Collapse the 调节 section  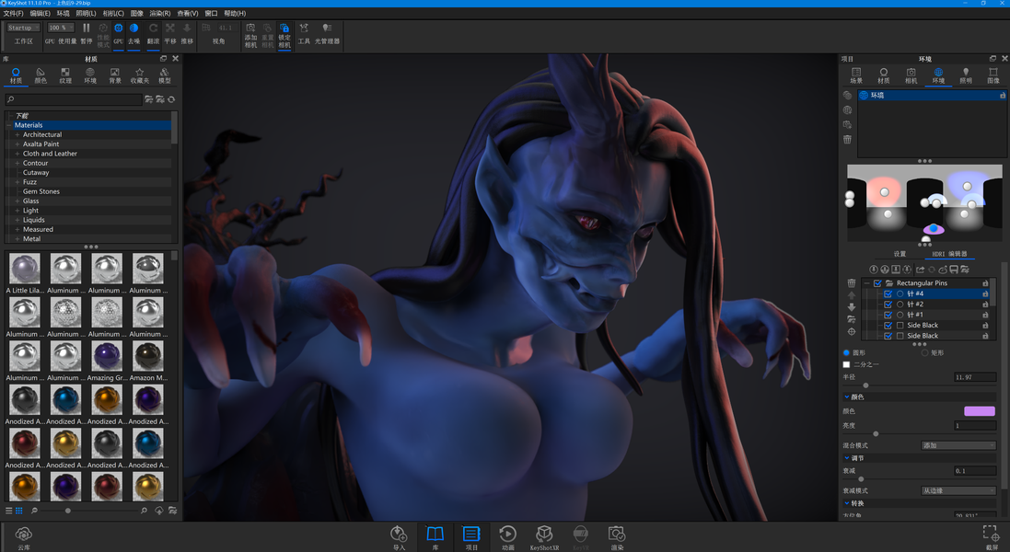(x=847, y=458)
